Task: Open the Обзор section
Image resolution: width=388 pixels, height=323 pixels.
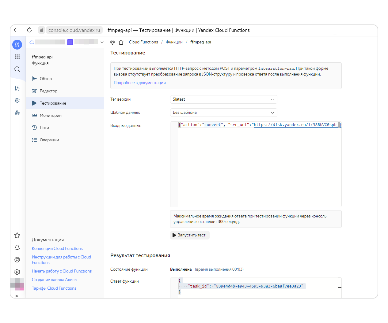Action: [x=65, y=79]
